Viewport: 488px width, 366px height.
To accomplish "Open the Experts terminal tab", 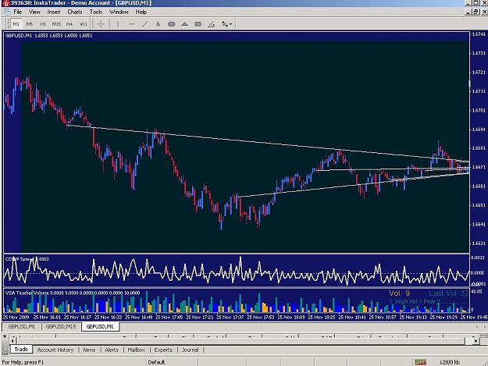I will tap(163, 350).
